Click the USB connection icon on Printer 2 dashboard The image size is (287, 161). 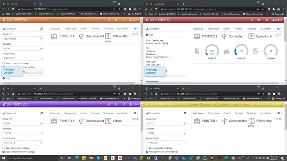[224, 36]
